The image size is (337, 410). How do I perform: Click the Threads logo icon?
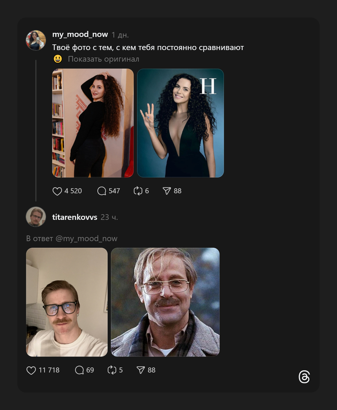click(x=304, y=377)
